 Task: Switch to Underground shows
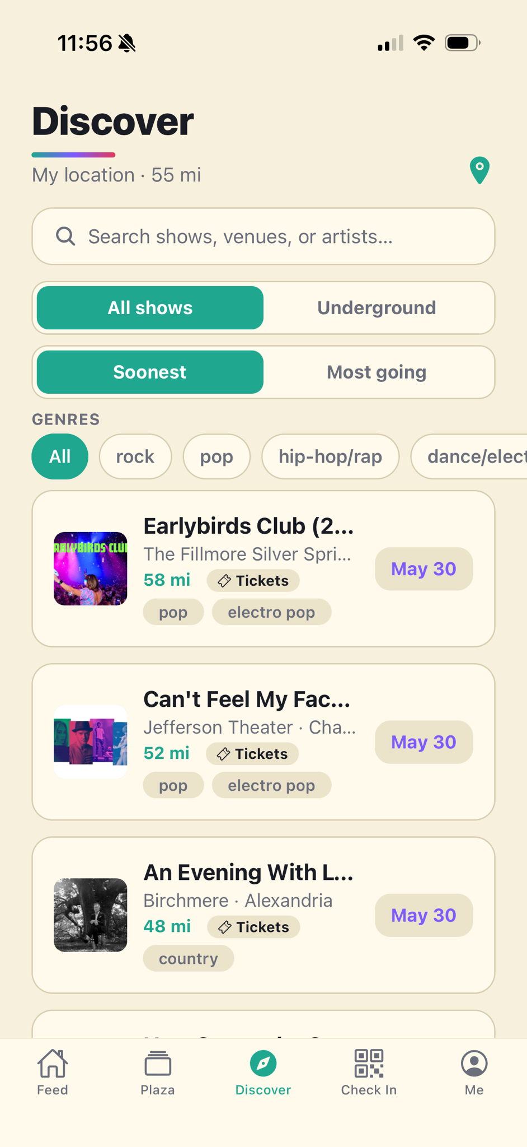click(x=377, y=308)
